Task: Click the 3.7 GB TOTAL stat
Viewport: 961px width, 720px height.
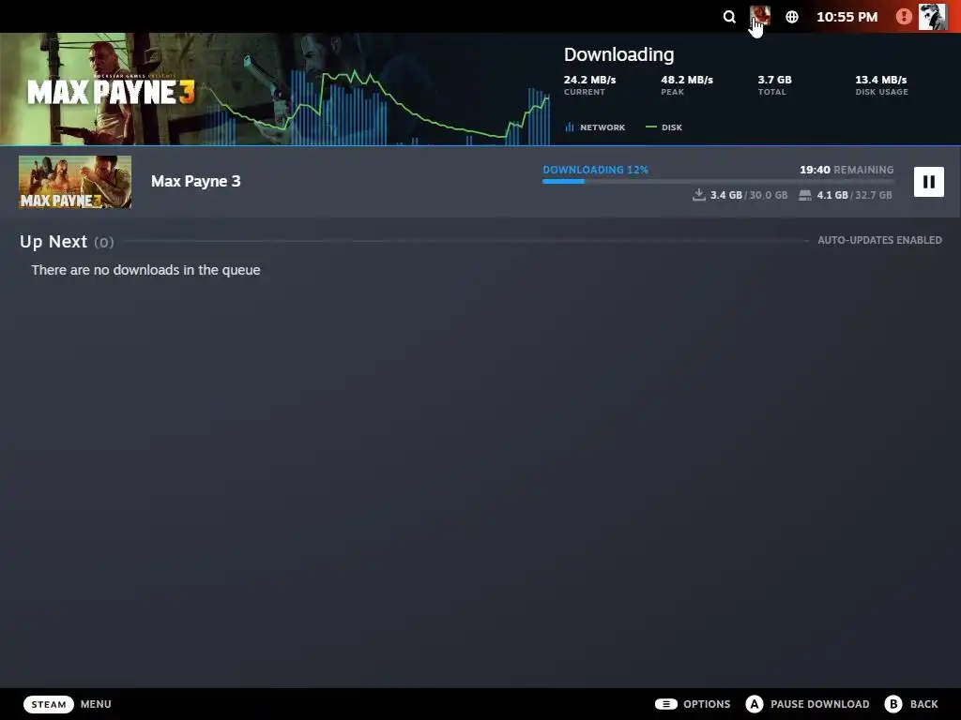Action: [774, 85]
